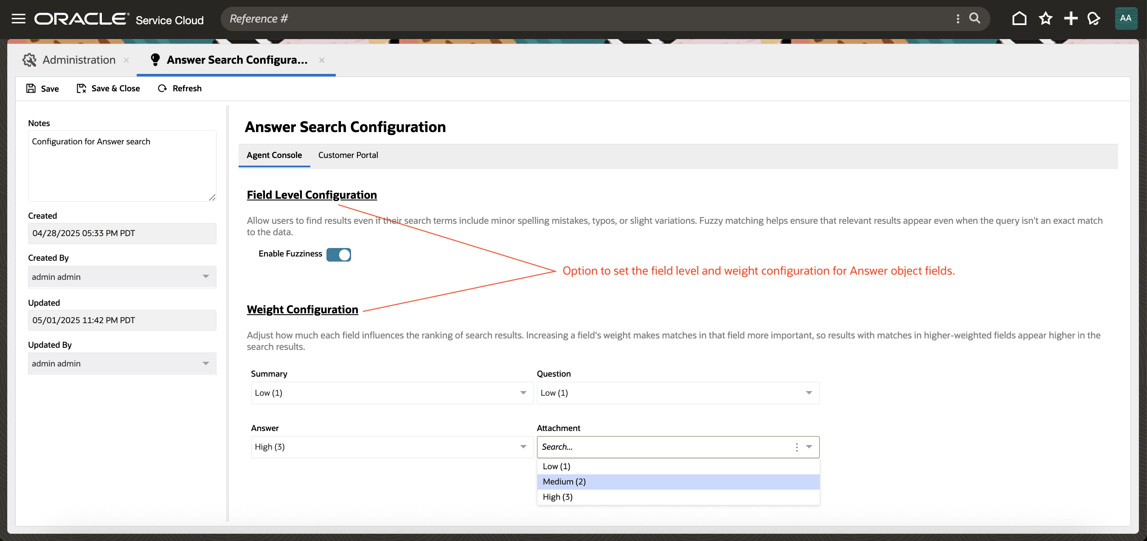Click the Save button label
1147x541 pixels.
coord(50,89)
